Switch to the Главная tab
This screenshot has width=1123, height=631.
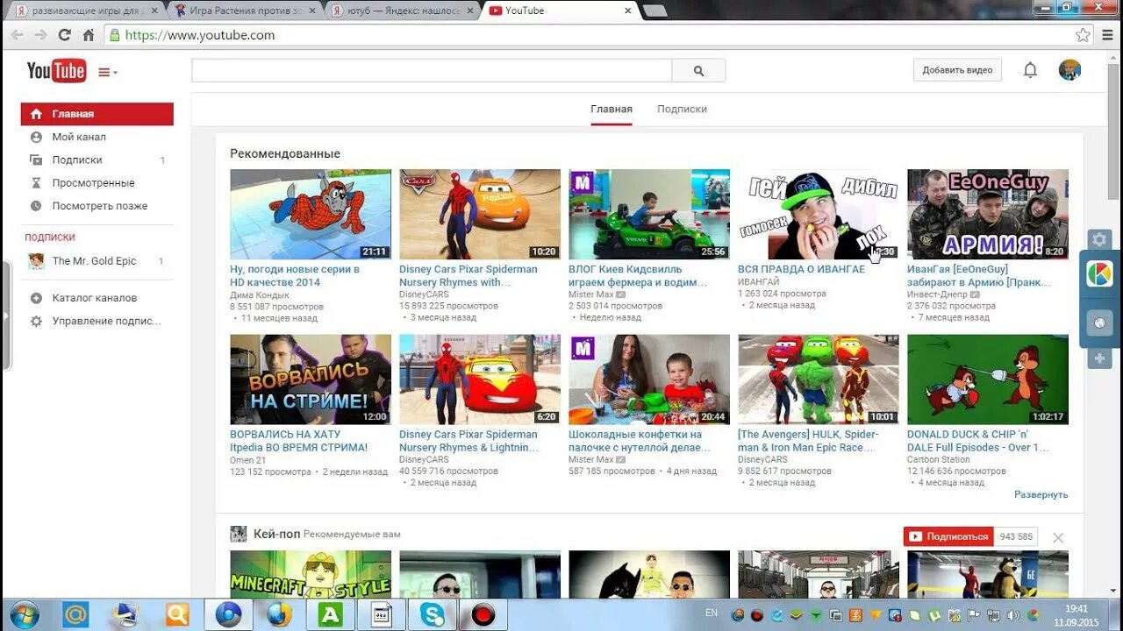coord(612,110)
